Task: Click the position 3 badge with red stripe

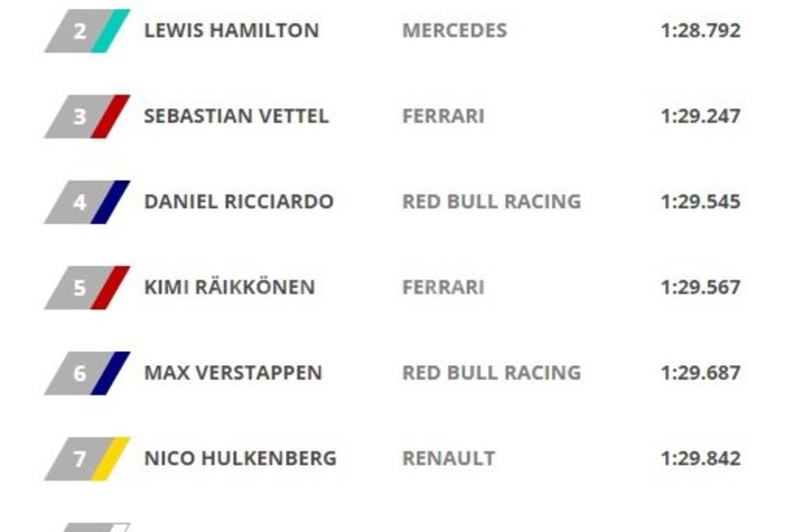Action: (x=87, y=116)
